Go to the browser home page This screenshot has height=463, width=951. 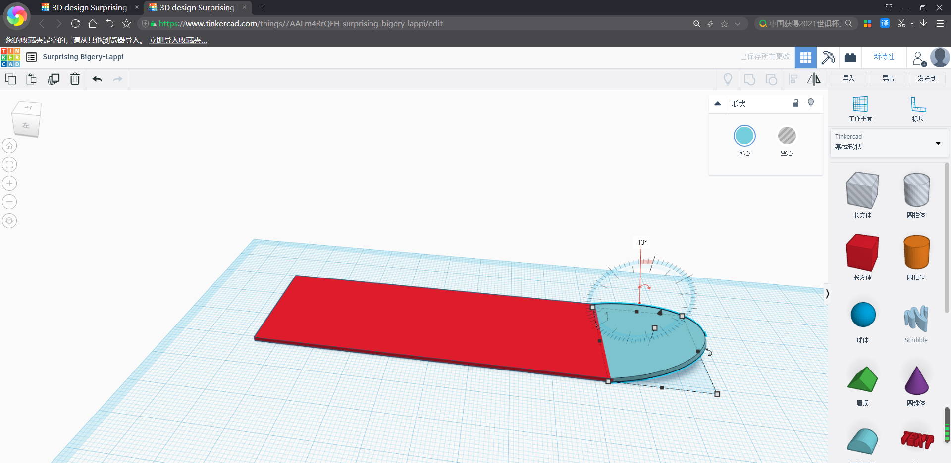click(93, 24)
